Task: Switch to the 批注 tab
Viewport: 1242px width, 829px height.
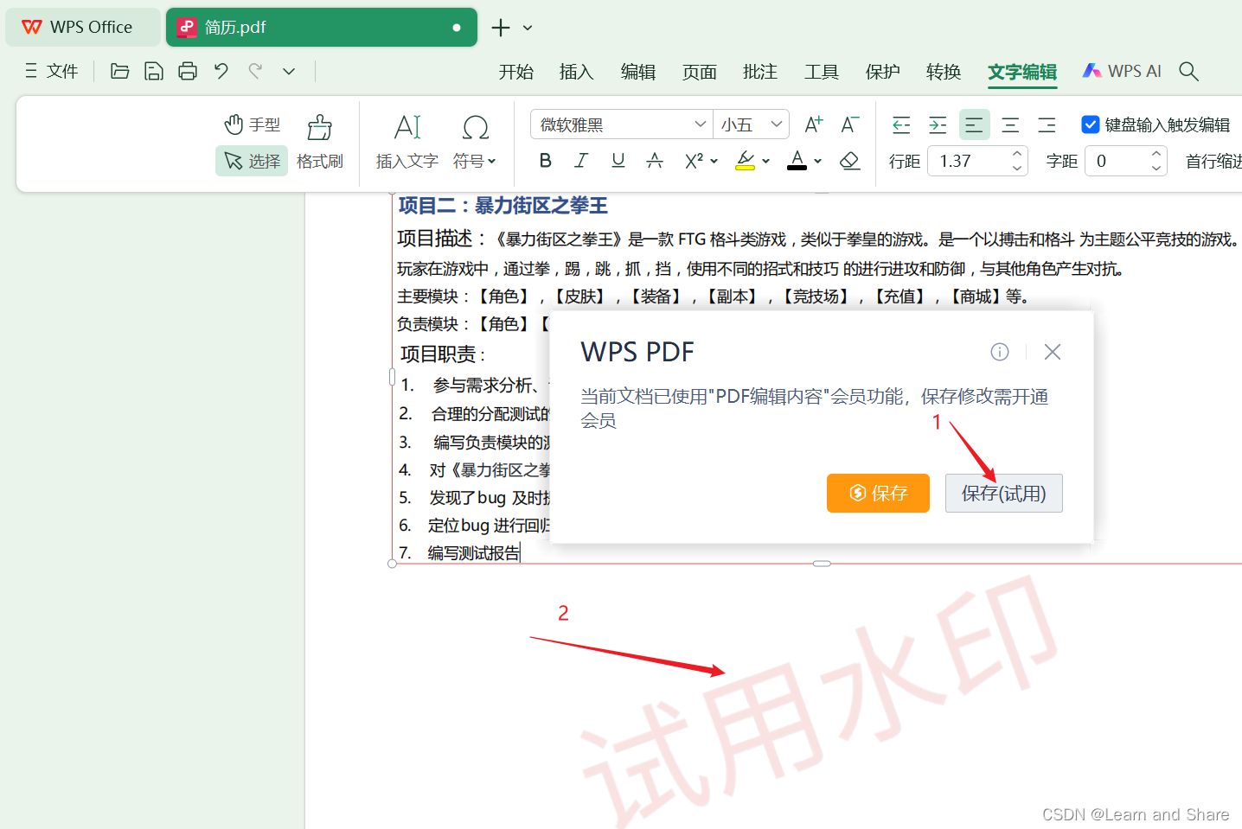Action: point(760,72)
